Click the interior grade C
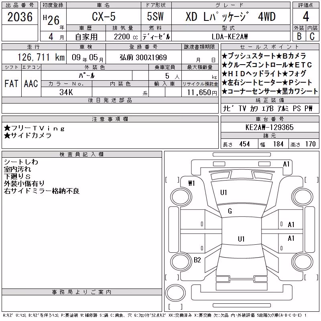Image resolution: width=321 pixels, height=321 pixels. coord(312,37)
